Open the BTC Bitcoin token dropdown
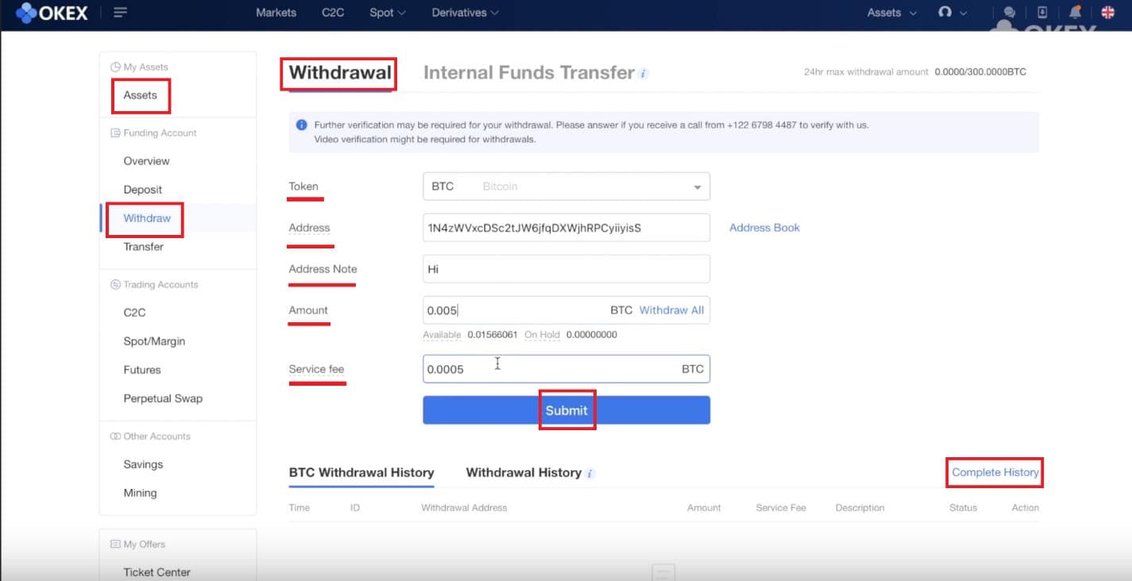The height and width of the screenshot is (581, 1132). coord(566,187)
